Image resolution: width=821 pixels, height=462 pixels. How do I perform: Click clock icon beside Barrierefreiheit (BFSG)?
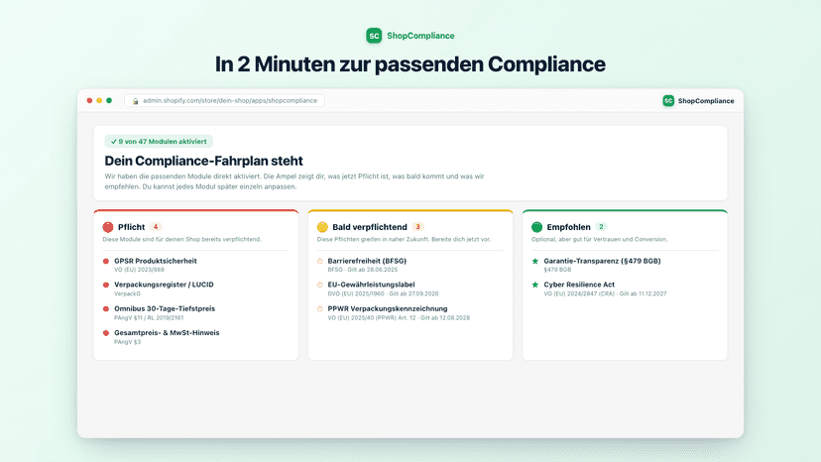tap(320, 261)
